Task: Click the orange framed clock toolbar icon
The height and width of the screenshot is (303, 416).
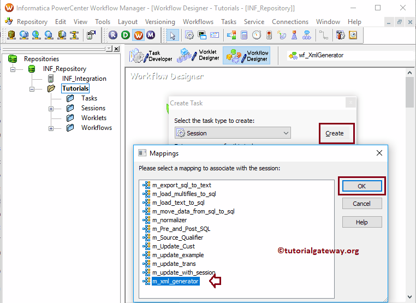Action: (x=353, y=35)
